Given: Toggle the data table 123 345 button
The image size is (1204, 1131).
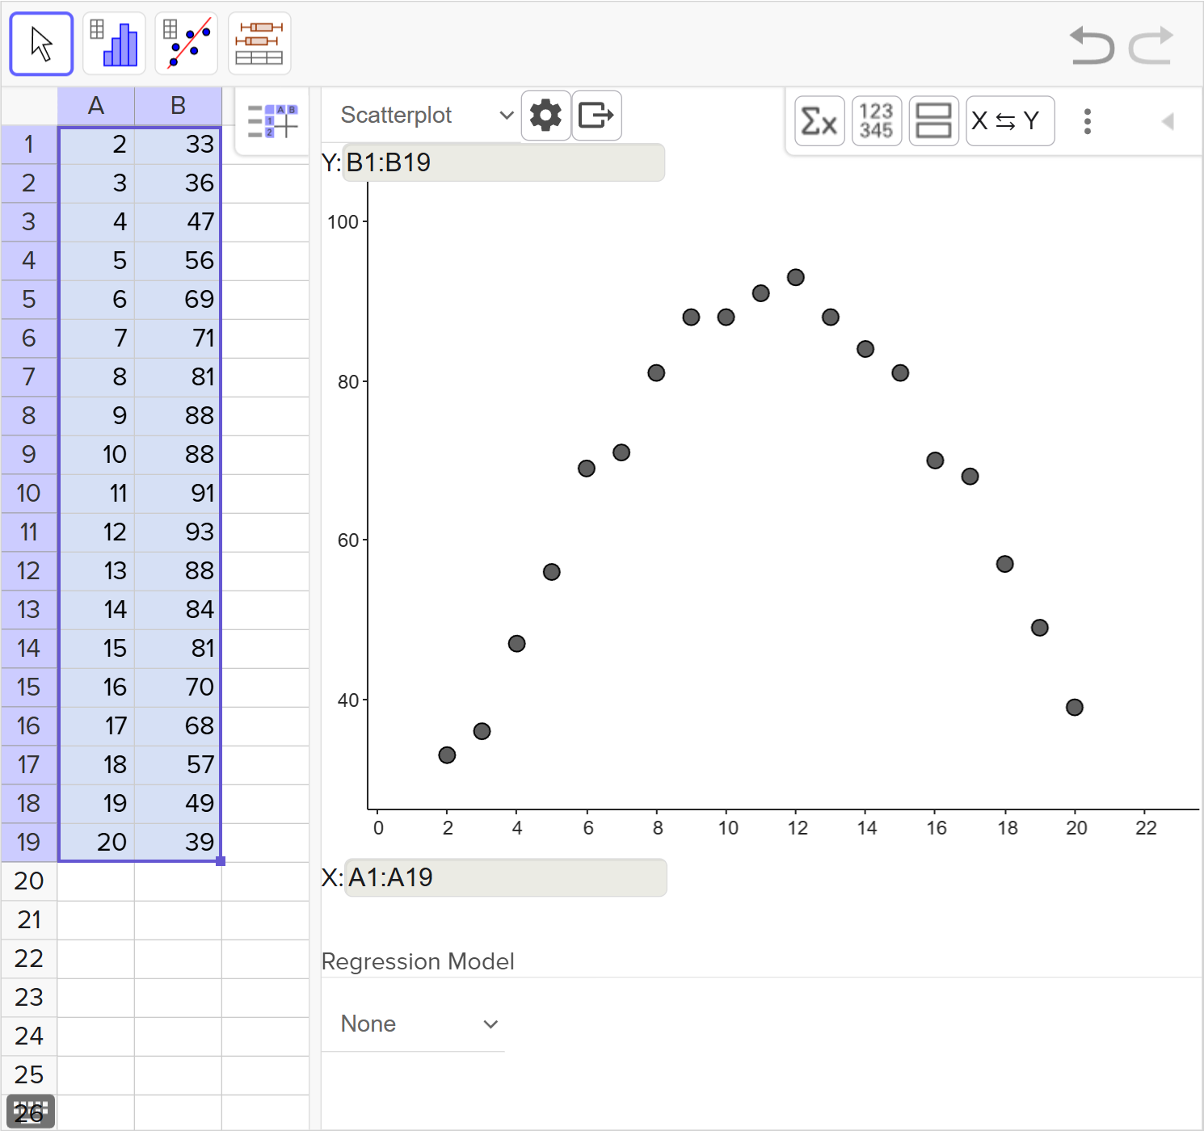Looking at the screenshot, I should [877, 121].
